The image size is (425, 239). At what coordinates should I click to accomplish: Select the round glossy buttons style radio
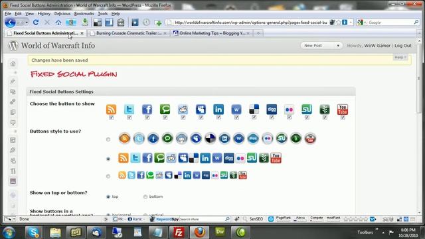[108, 139]
